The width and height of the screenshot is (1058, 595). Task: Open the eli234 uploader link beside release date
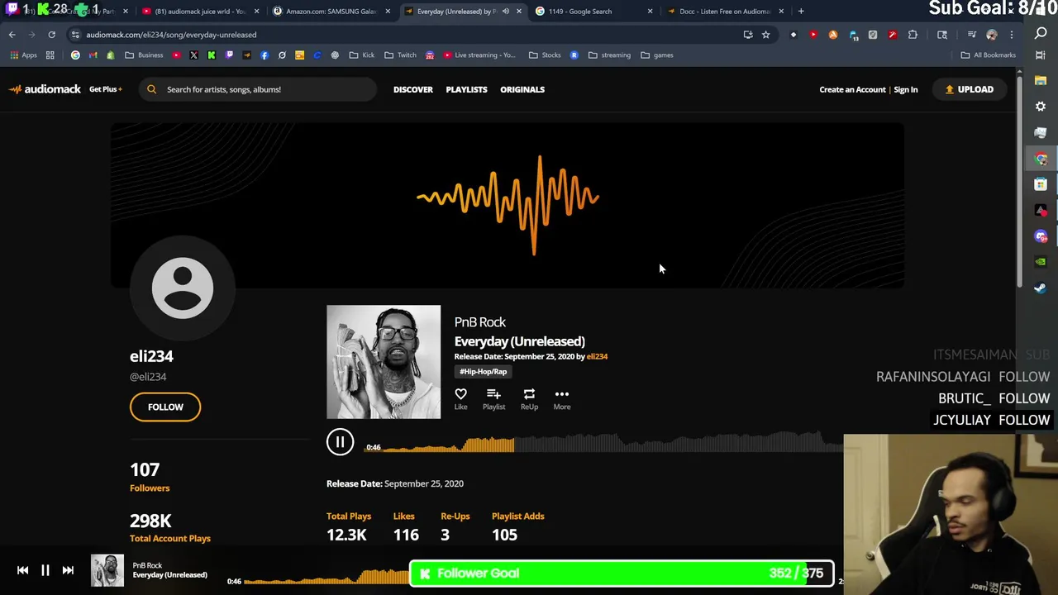point(597,356)
